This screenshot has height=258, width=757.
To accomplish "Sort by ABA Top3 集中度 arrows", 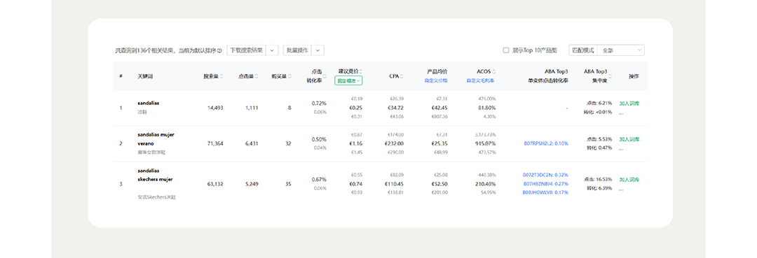I will click(x=610, y=76).
